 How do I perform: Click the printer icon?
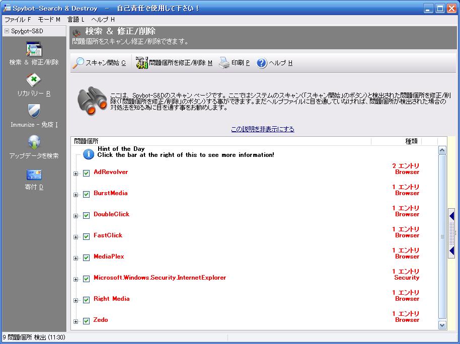tap(224, 62)
